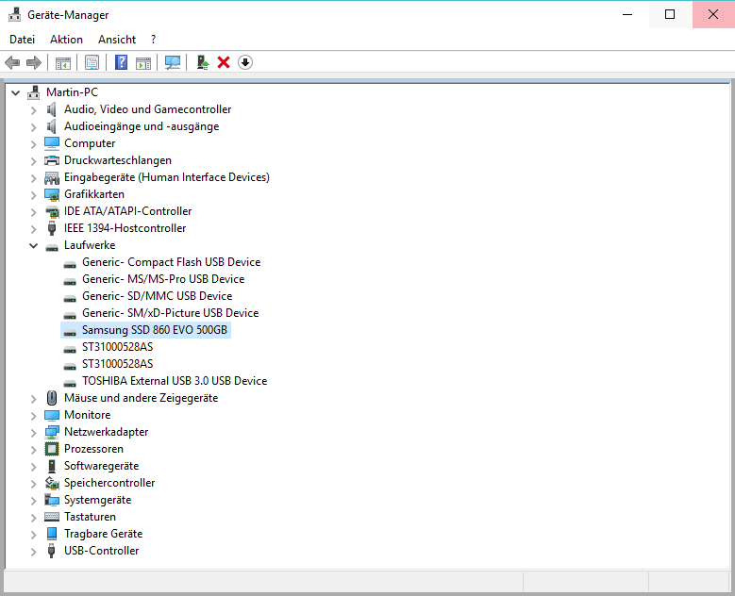Click the Eingabegeräte HID icon
The height and width of the screenshot is (596, 735).
point(52,177)
